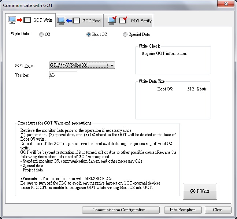Image resolution: width=237 pixels, height=219 pixels.
Task: Click the Info Reception button
Action: coord(182,210)
